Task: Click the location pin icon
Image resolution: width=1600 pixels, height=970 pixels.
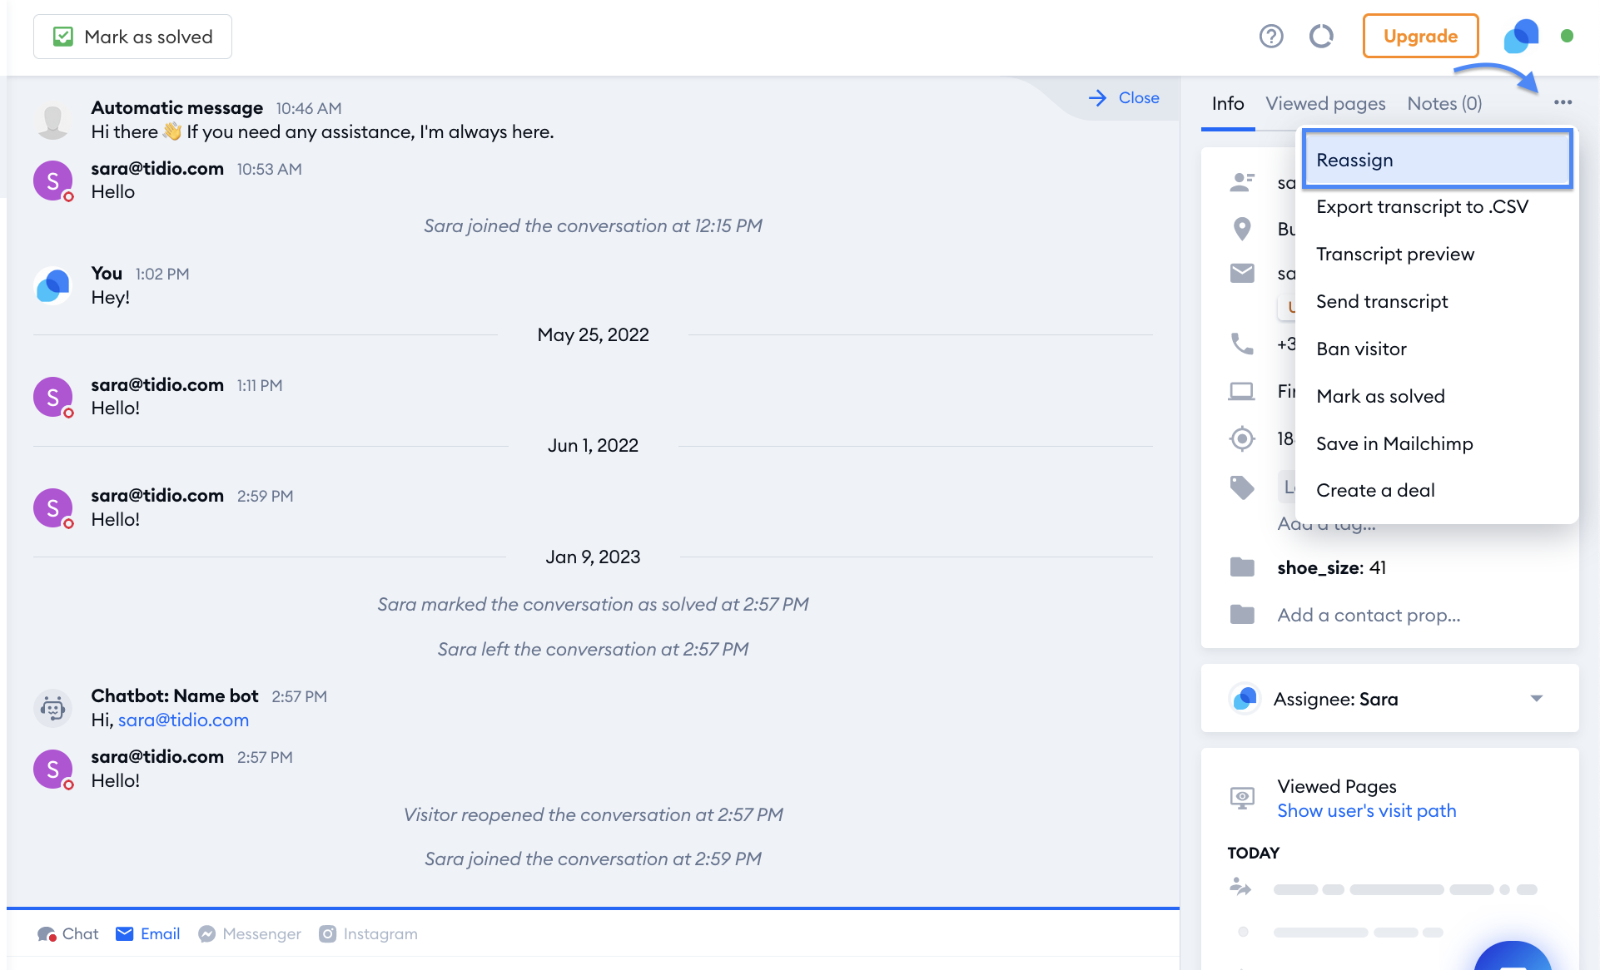Action: [1242, 229]
